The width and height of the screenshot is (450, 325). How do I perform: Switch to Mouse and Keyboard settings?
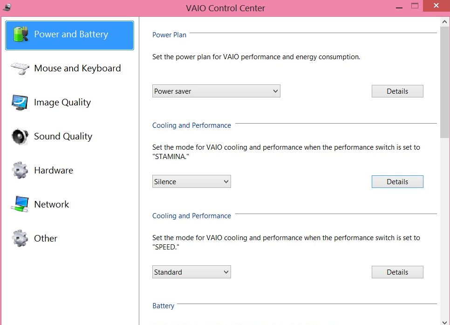77,69
